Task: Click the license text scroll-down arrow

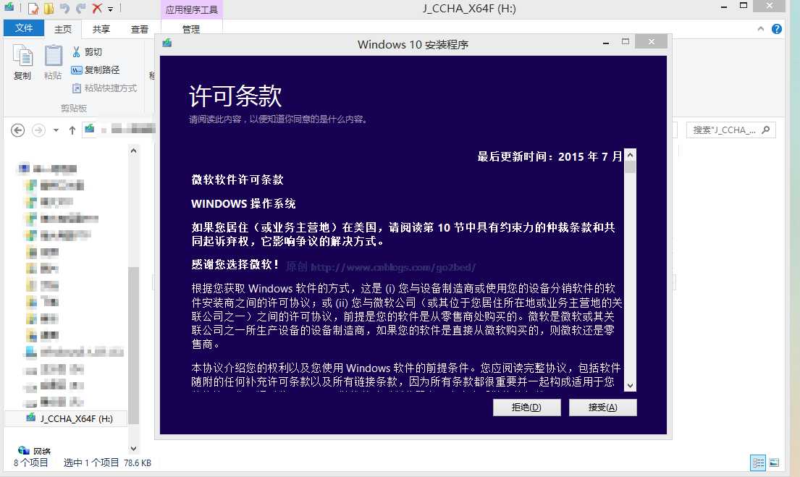Action: pos(630,386)
